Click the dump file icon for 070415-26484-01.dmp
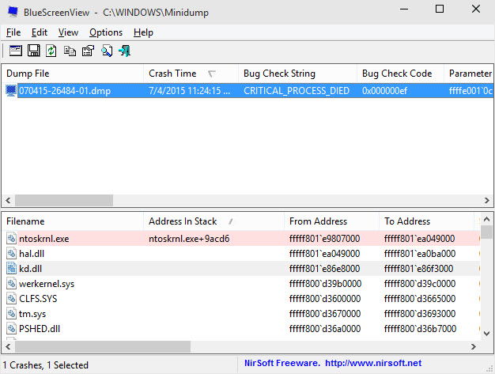This screenshot has width=495, height=374. click(11, 91)
